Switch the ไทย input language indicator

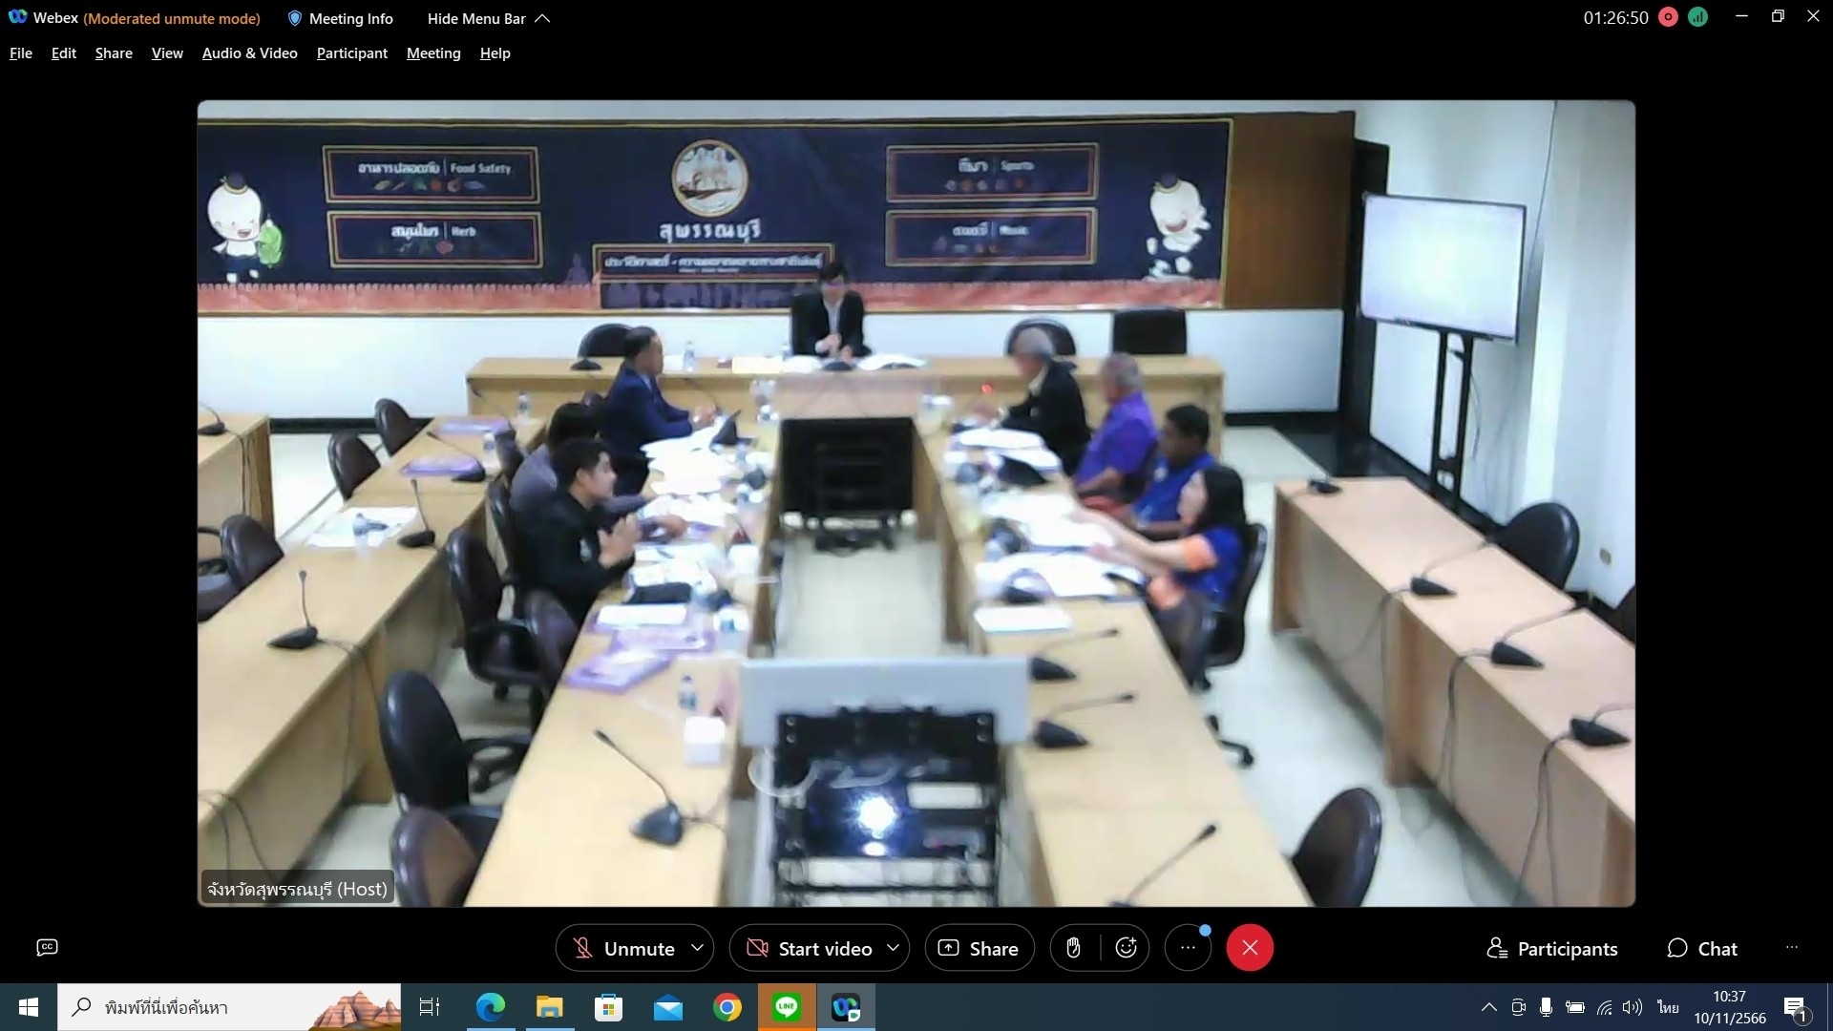[x=1668, y=1007]
